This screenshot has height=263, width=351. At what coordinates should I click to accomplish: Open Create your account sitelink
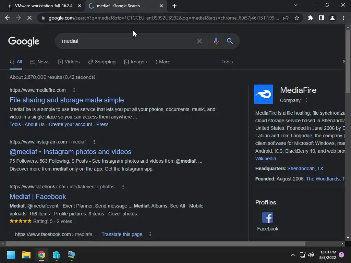point(70,124)
